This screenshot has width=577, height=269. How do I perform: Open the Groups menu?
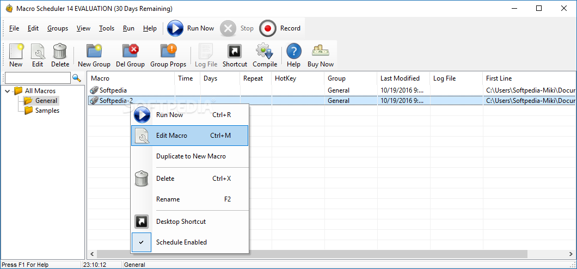pos(58,28)
